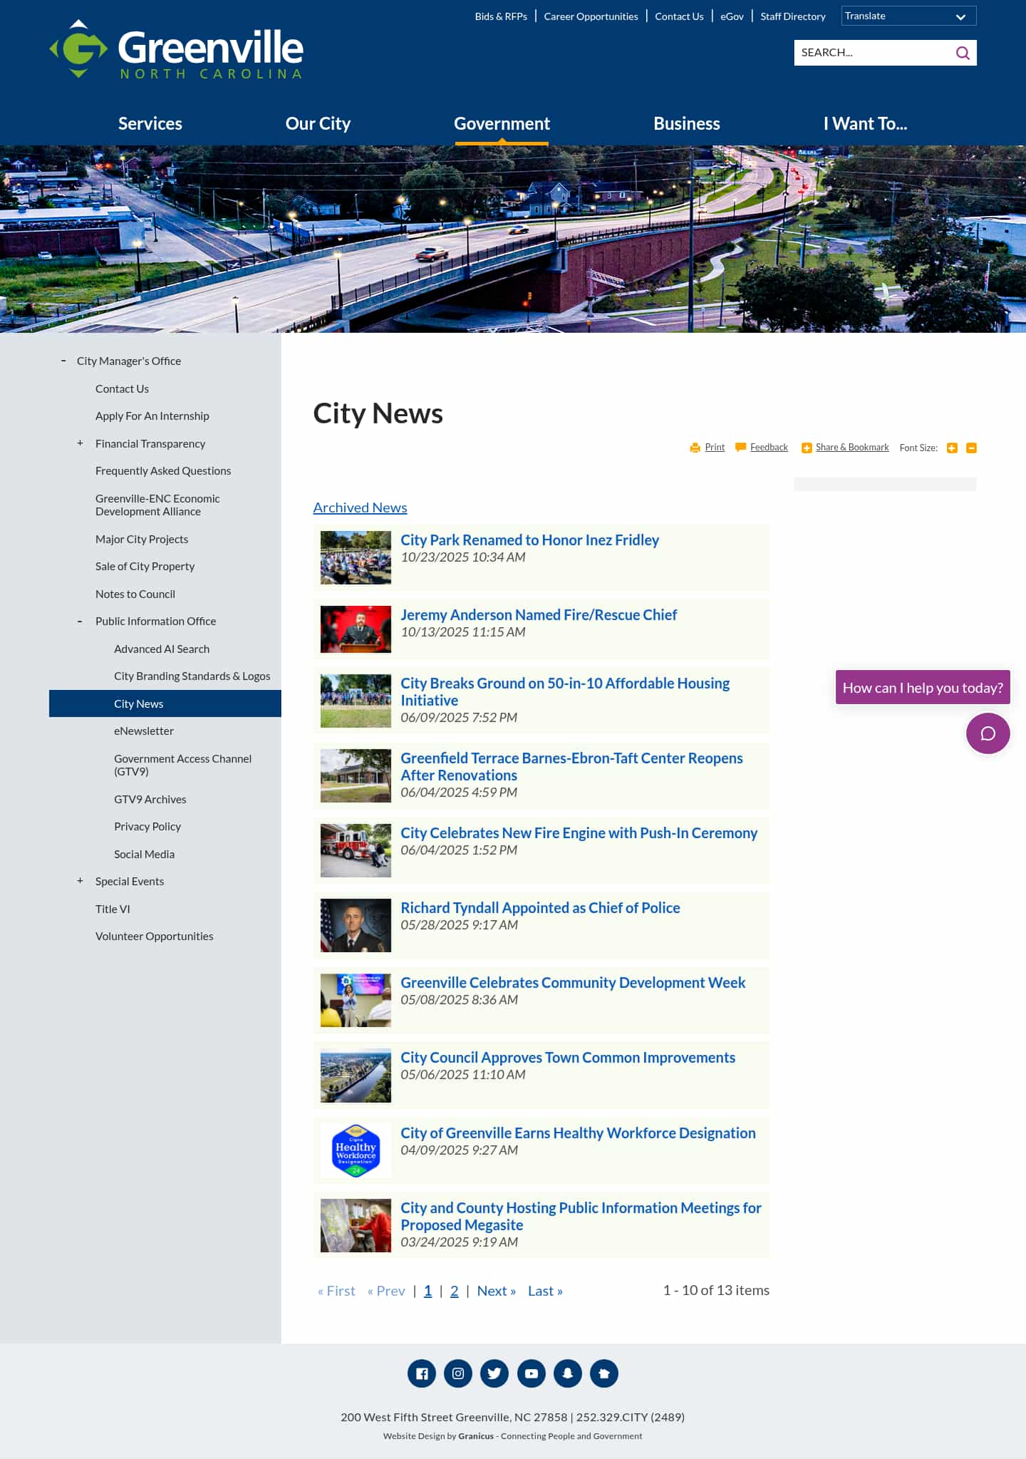1026x1459 pixels.
Task: Open the Translate dropdown
Action: [x=908, y=16]
